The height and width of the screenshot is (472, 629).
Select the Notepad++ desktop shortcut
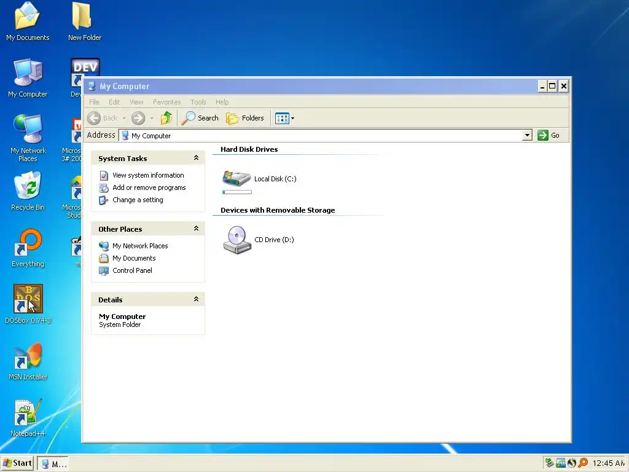[28, 417]
